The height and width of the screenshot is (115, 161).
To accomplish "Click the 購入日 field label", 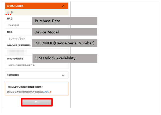I will point(10,19).
